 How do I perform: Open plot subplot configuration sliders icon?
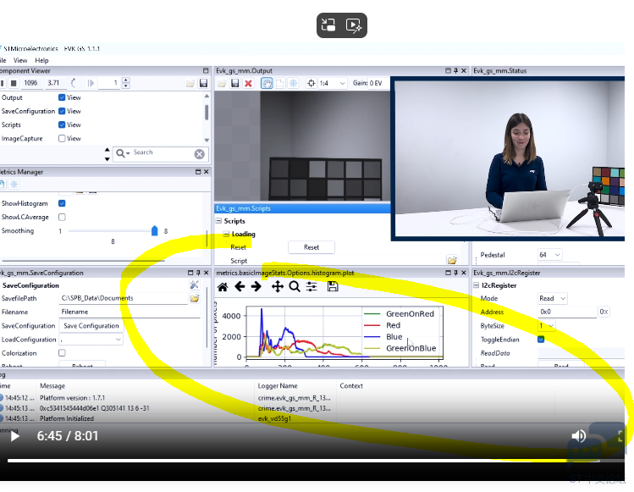pos(311,287)
